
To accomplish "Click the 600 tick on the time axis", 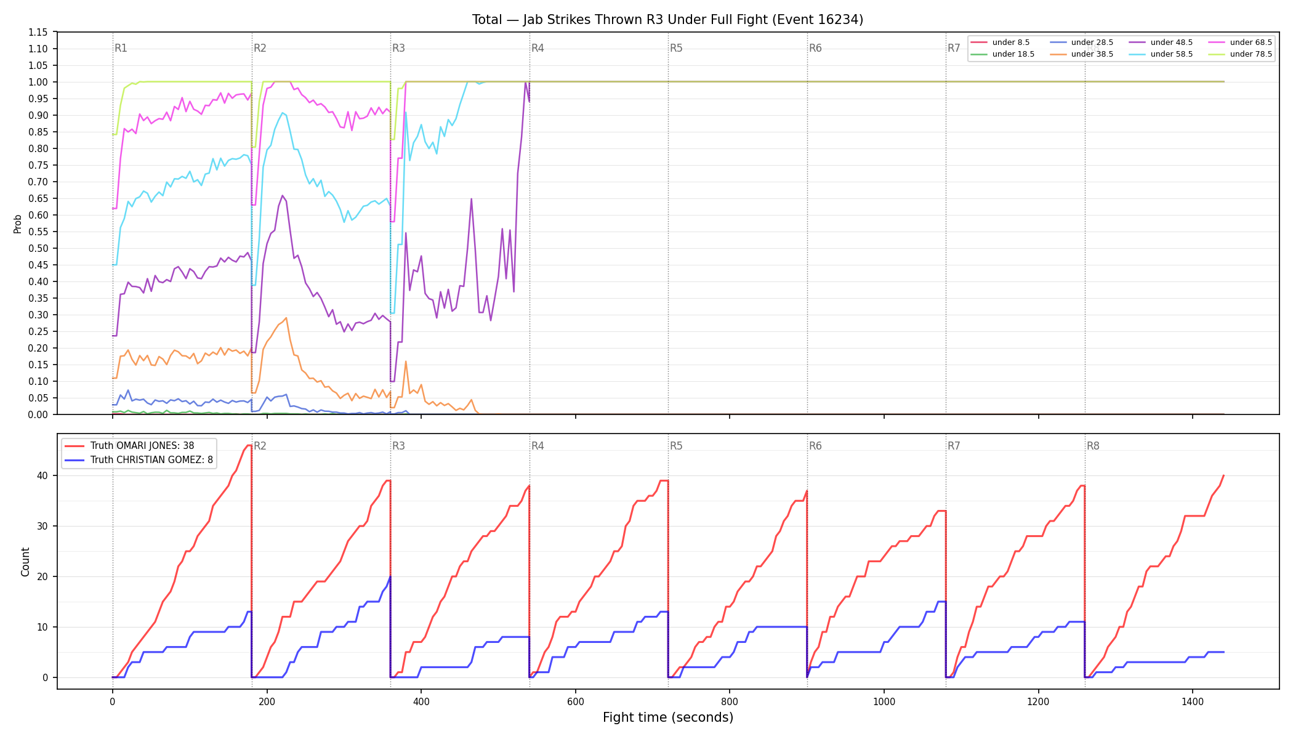I will pos(576,701).
